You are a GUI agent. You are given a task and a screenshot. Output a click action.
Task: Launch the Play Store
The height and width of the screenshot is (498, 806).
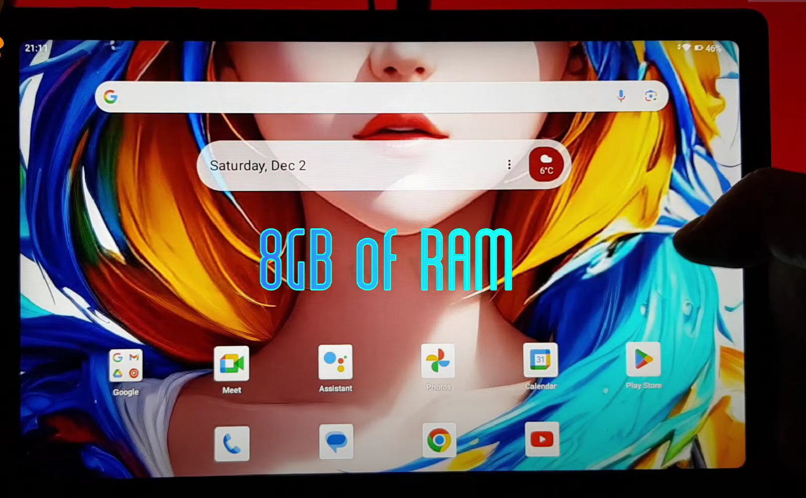(x=643, y=359)
